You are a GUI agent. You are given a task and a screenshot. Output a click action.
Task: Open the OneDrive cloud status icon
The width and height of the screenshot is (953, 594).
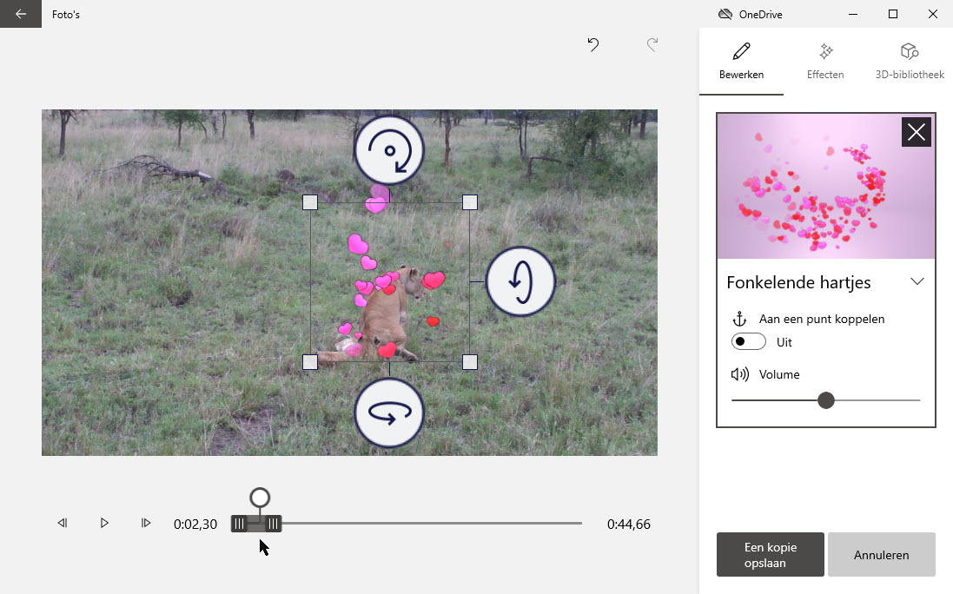[x=725, y=14]
